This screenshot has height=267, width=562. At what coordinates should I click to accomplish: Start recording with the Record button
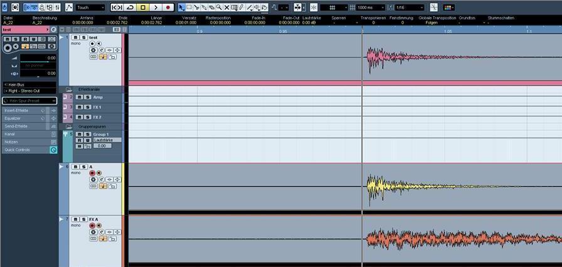pyautogui.click(x=167, y=7)
